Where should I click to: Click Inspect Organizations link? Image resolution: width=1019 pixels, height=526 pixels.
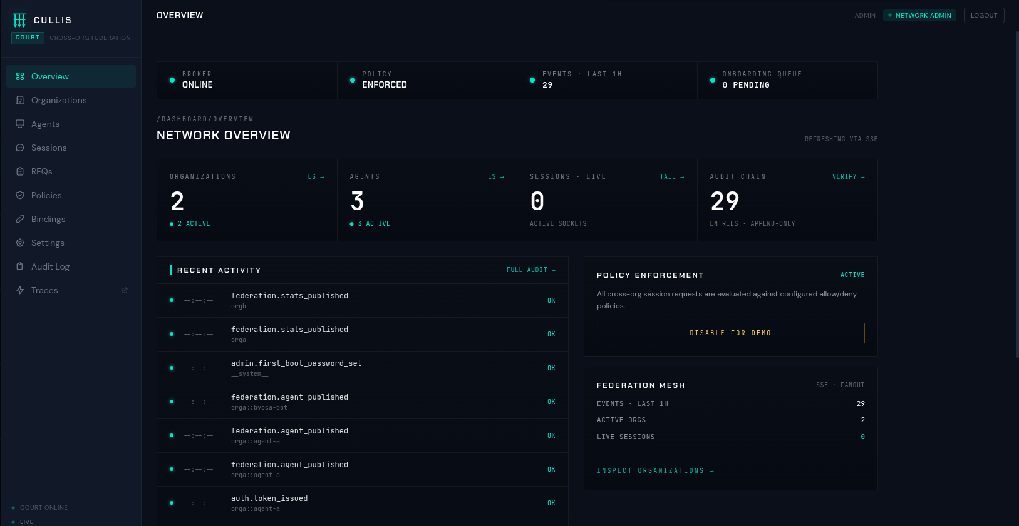655,470
